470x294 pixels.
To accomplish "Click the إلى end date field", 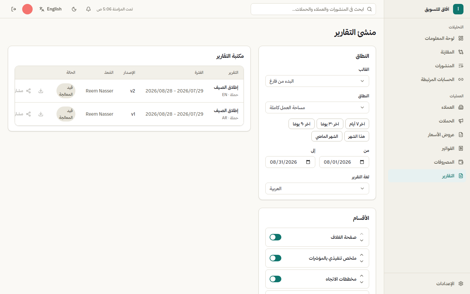I will tap(290, 162).
